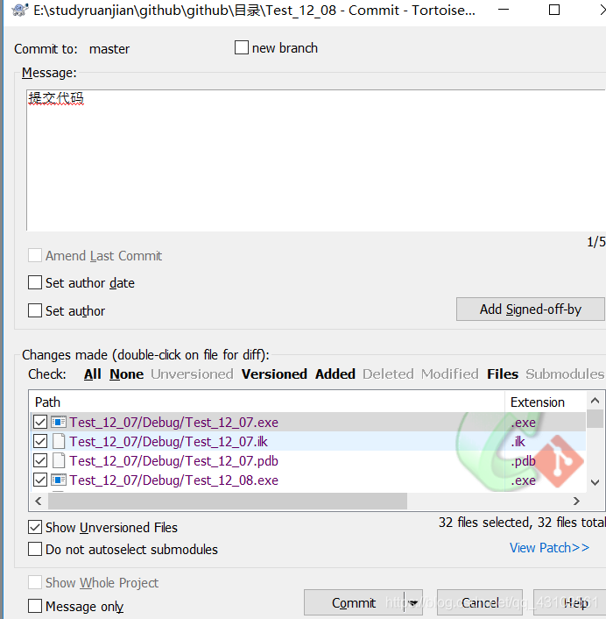606x619 pixels.
Task: Click the Commit button
Action: (354, 603)
